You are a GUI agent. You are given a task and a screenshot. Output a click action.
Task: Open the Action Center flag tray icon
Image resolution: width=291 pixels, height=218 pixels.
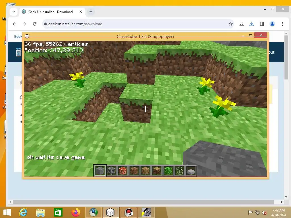(x=251, y=212)
